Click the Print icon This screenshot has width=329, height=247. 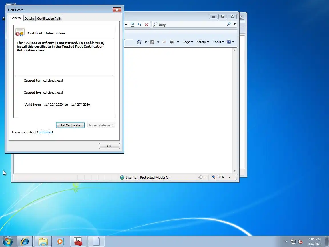(x=172, y=42)
